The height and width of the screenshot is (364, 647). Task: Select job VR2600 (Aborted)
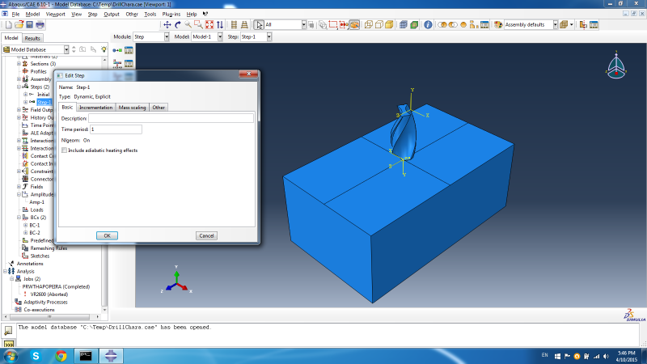click(x=49, y=294)
